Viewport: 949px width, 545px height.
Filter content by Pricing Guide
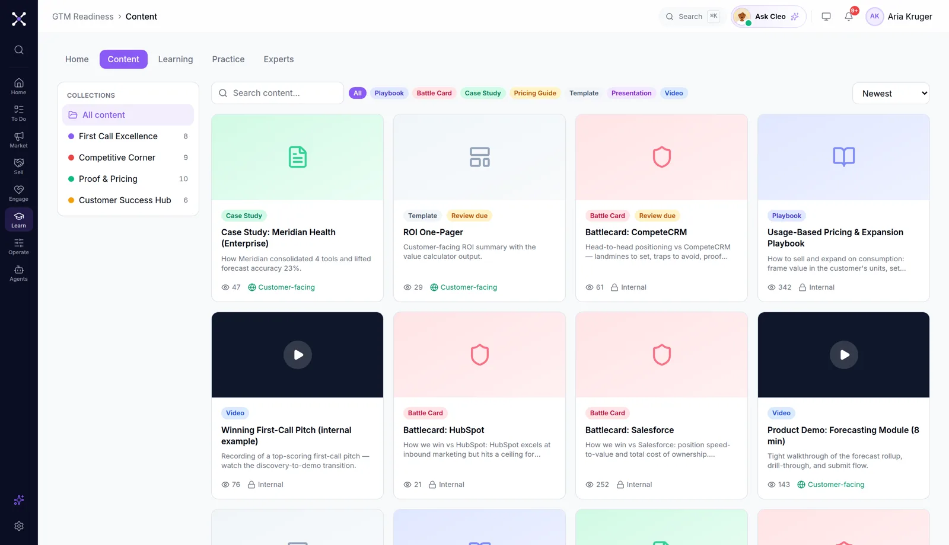pos(535,93)
